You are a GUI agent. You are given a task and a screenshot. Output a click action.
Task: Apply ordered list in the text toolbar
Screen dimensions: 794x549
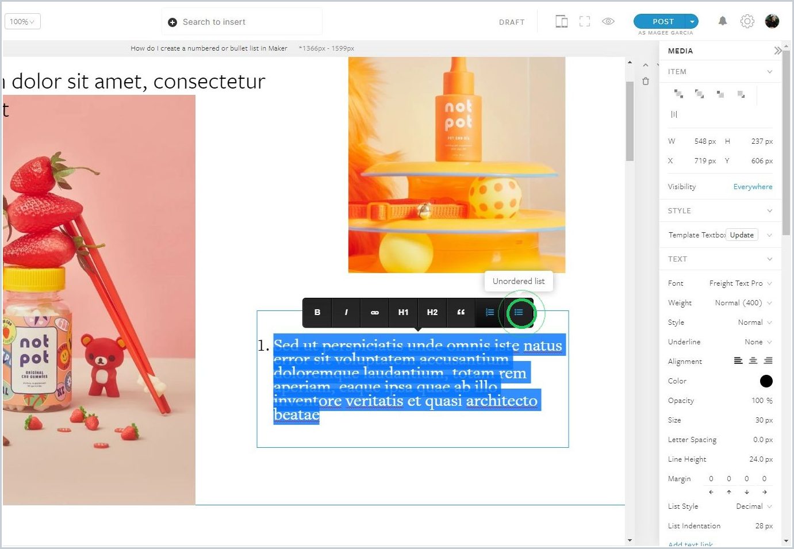(490, 312)
